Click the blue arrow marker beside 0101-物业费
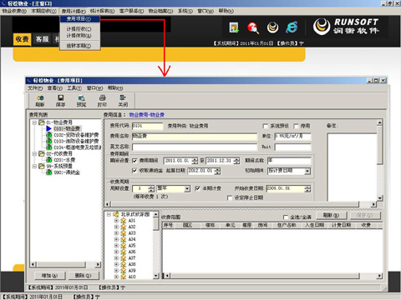The height and width of the screenshot is (300, 401). click(49, 128)
